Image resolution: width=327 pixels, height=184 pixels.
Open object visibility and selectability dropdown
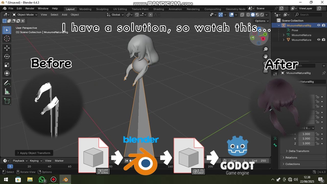(x=213, y=15)
